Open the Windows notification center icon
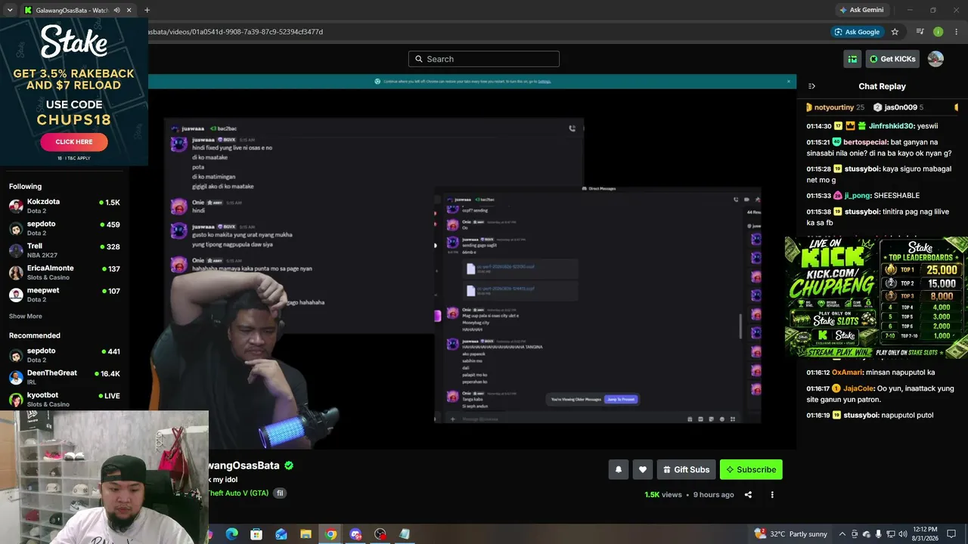 tap(951, 534)
